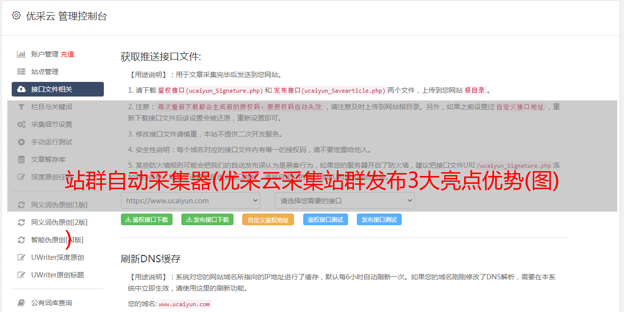This screenshot has height=312, width=624.
Task: Click the green 鉴权接口下载 button
Action: (147, 219)
